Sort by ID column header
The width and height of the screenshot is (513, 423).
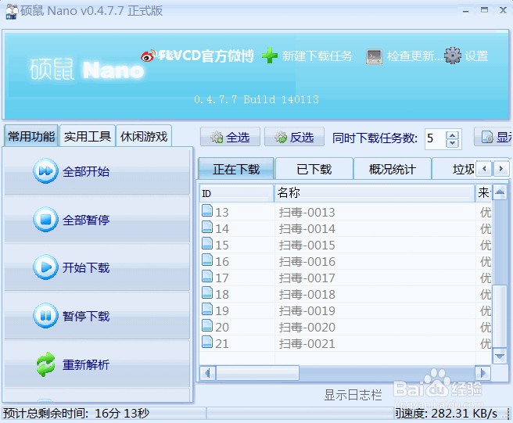236,193
